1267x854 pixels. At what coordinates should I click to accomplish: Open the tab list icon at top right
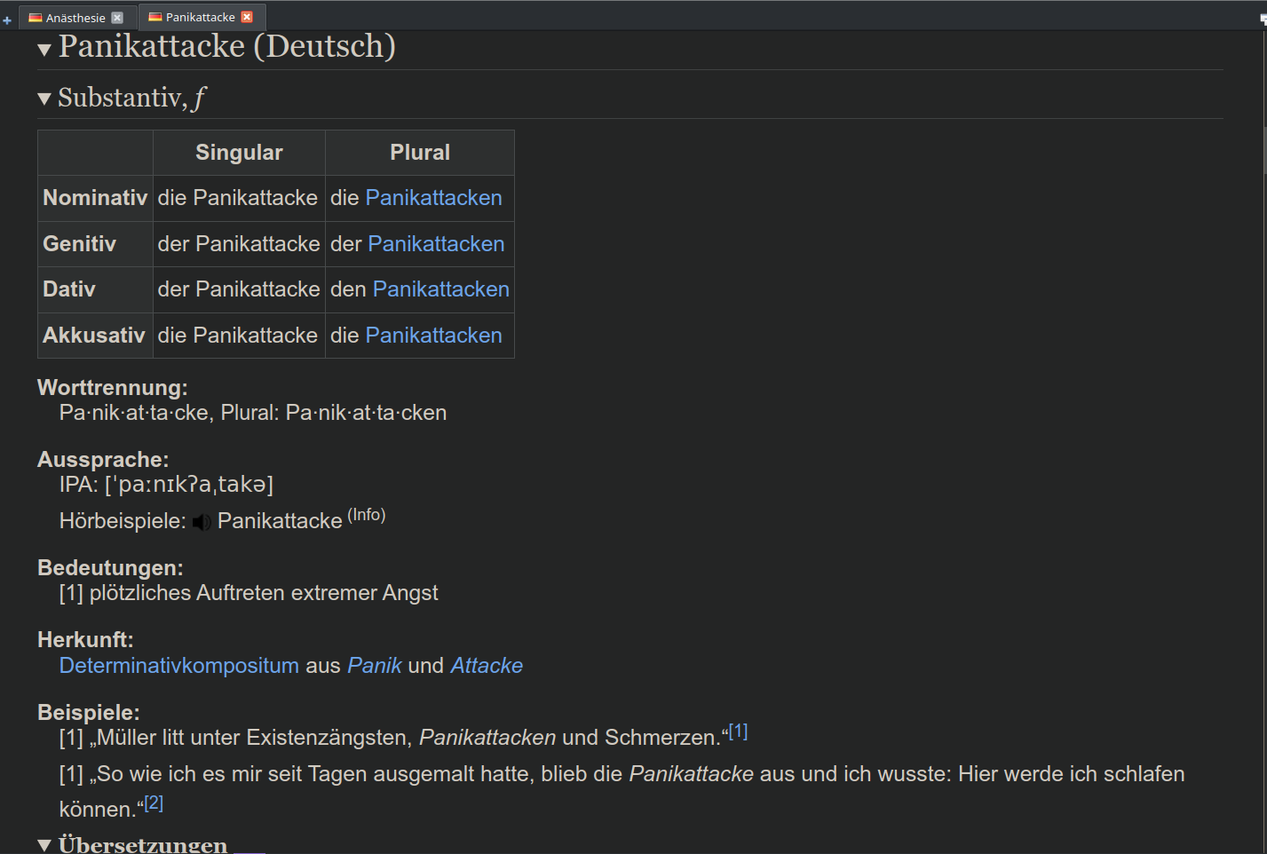(x=1262, y=20)
